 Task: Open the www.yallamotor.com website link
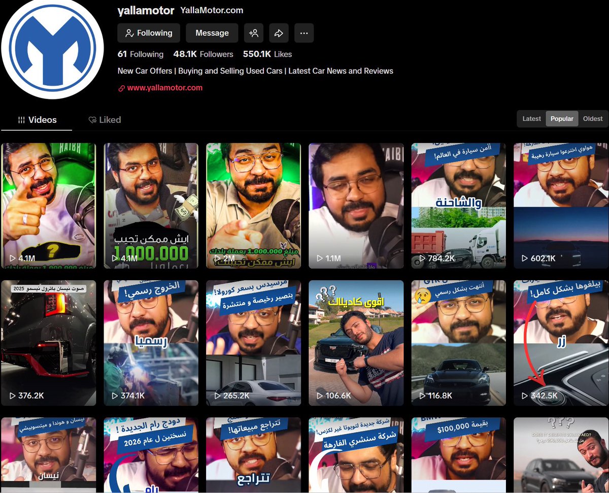pos(165,88)
